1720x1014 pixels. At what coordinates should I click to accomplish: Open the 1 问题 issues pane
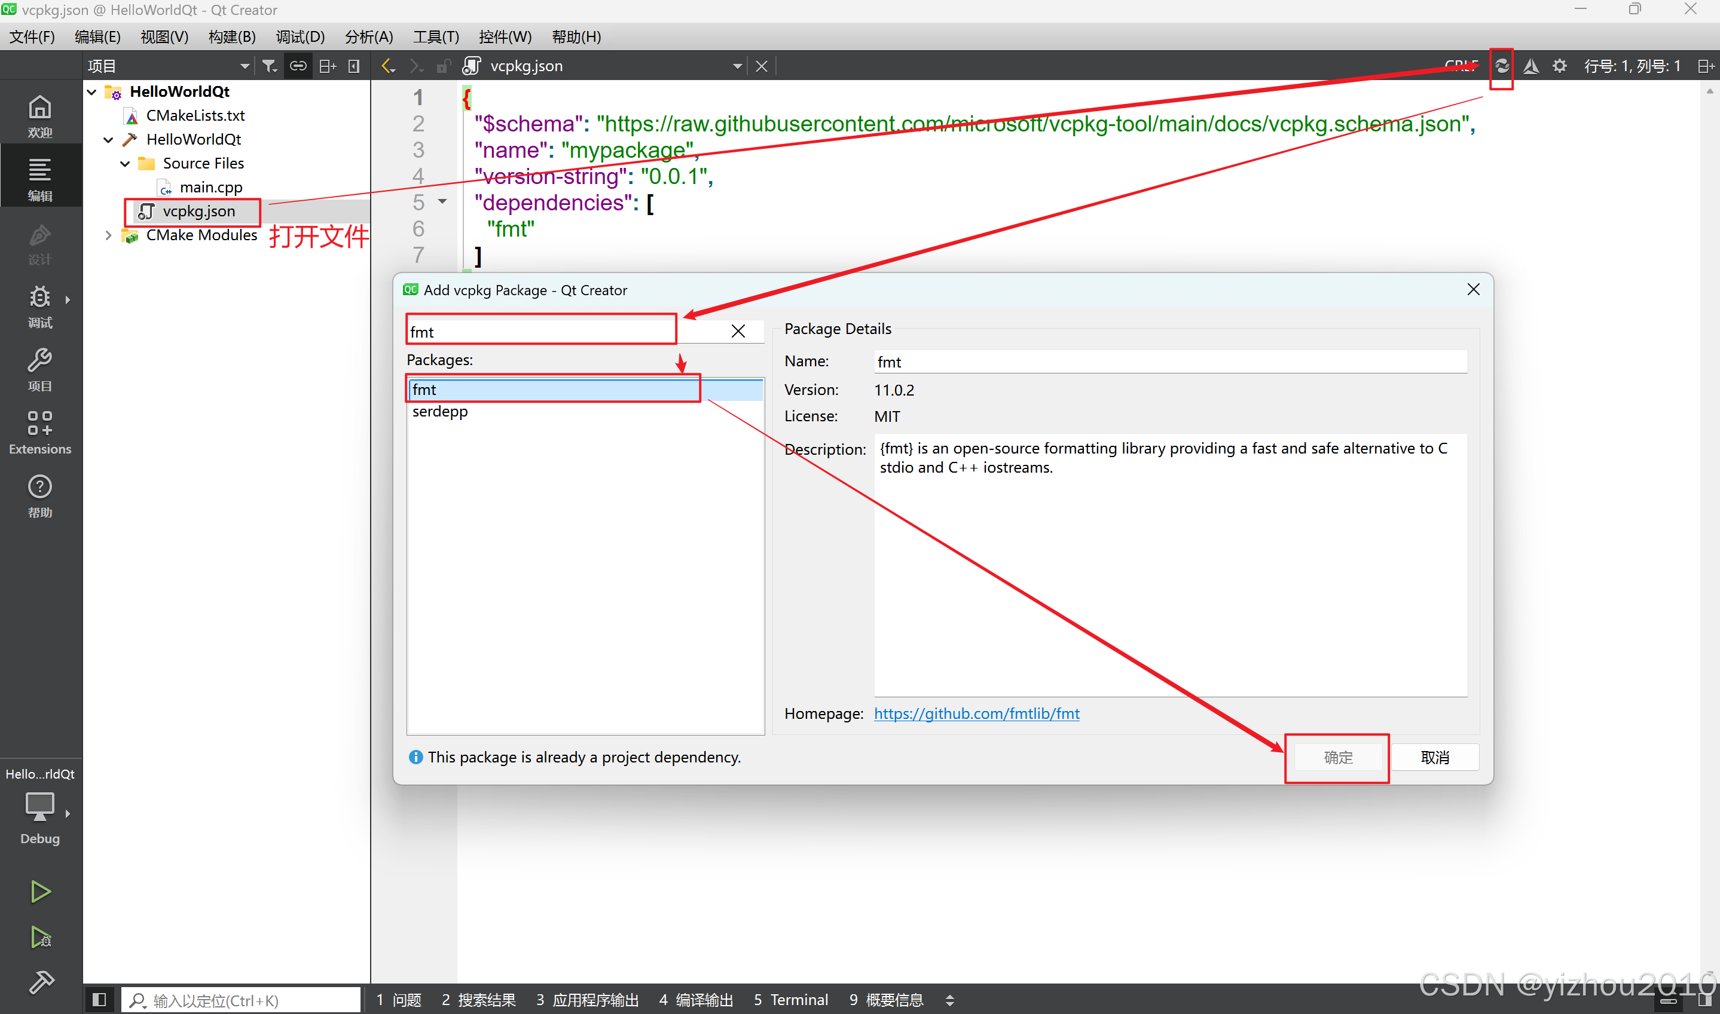(399, 1000)
